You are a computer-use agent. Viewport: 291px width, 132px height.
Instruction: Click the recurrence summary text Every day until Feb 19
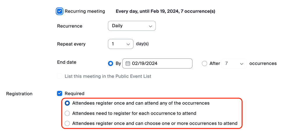165,11
